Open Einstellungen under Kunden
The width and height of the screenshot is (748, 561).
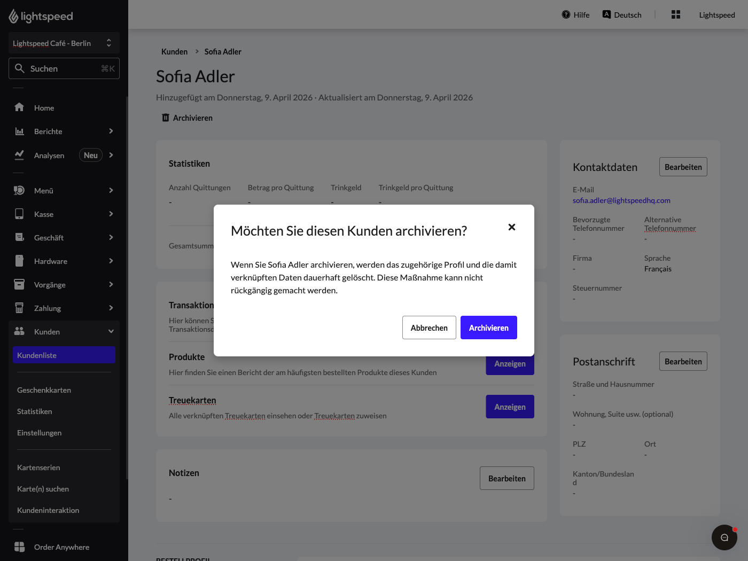[x=39, y=433]
